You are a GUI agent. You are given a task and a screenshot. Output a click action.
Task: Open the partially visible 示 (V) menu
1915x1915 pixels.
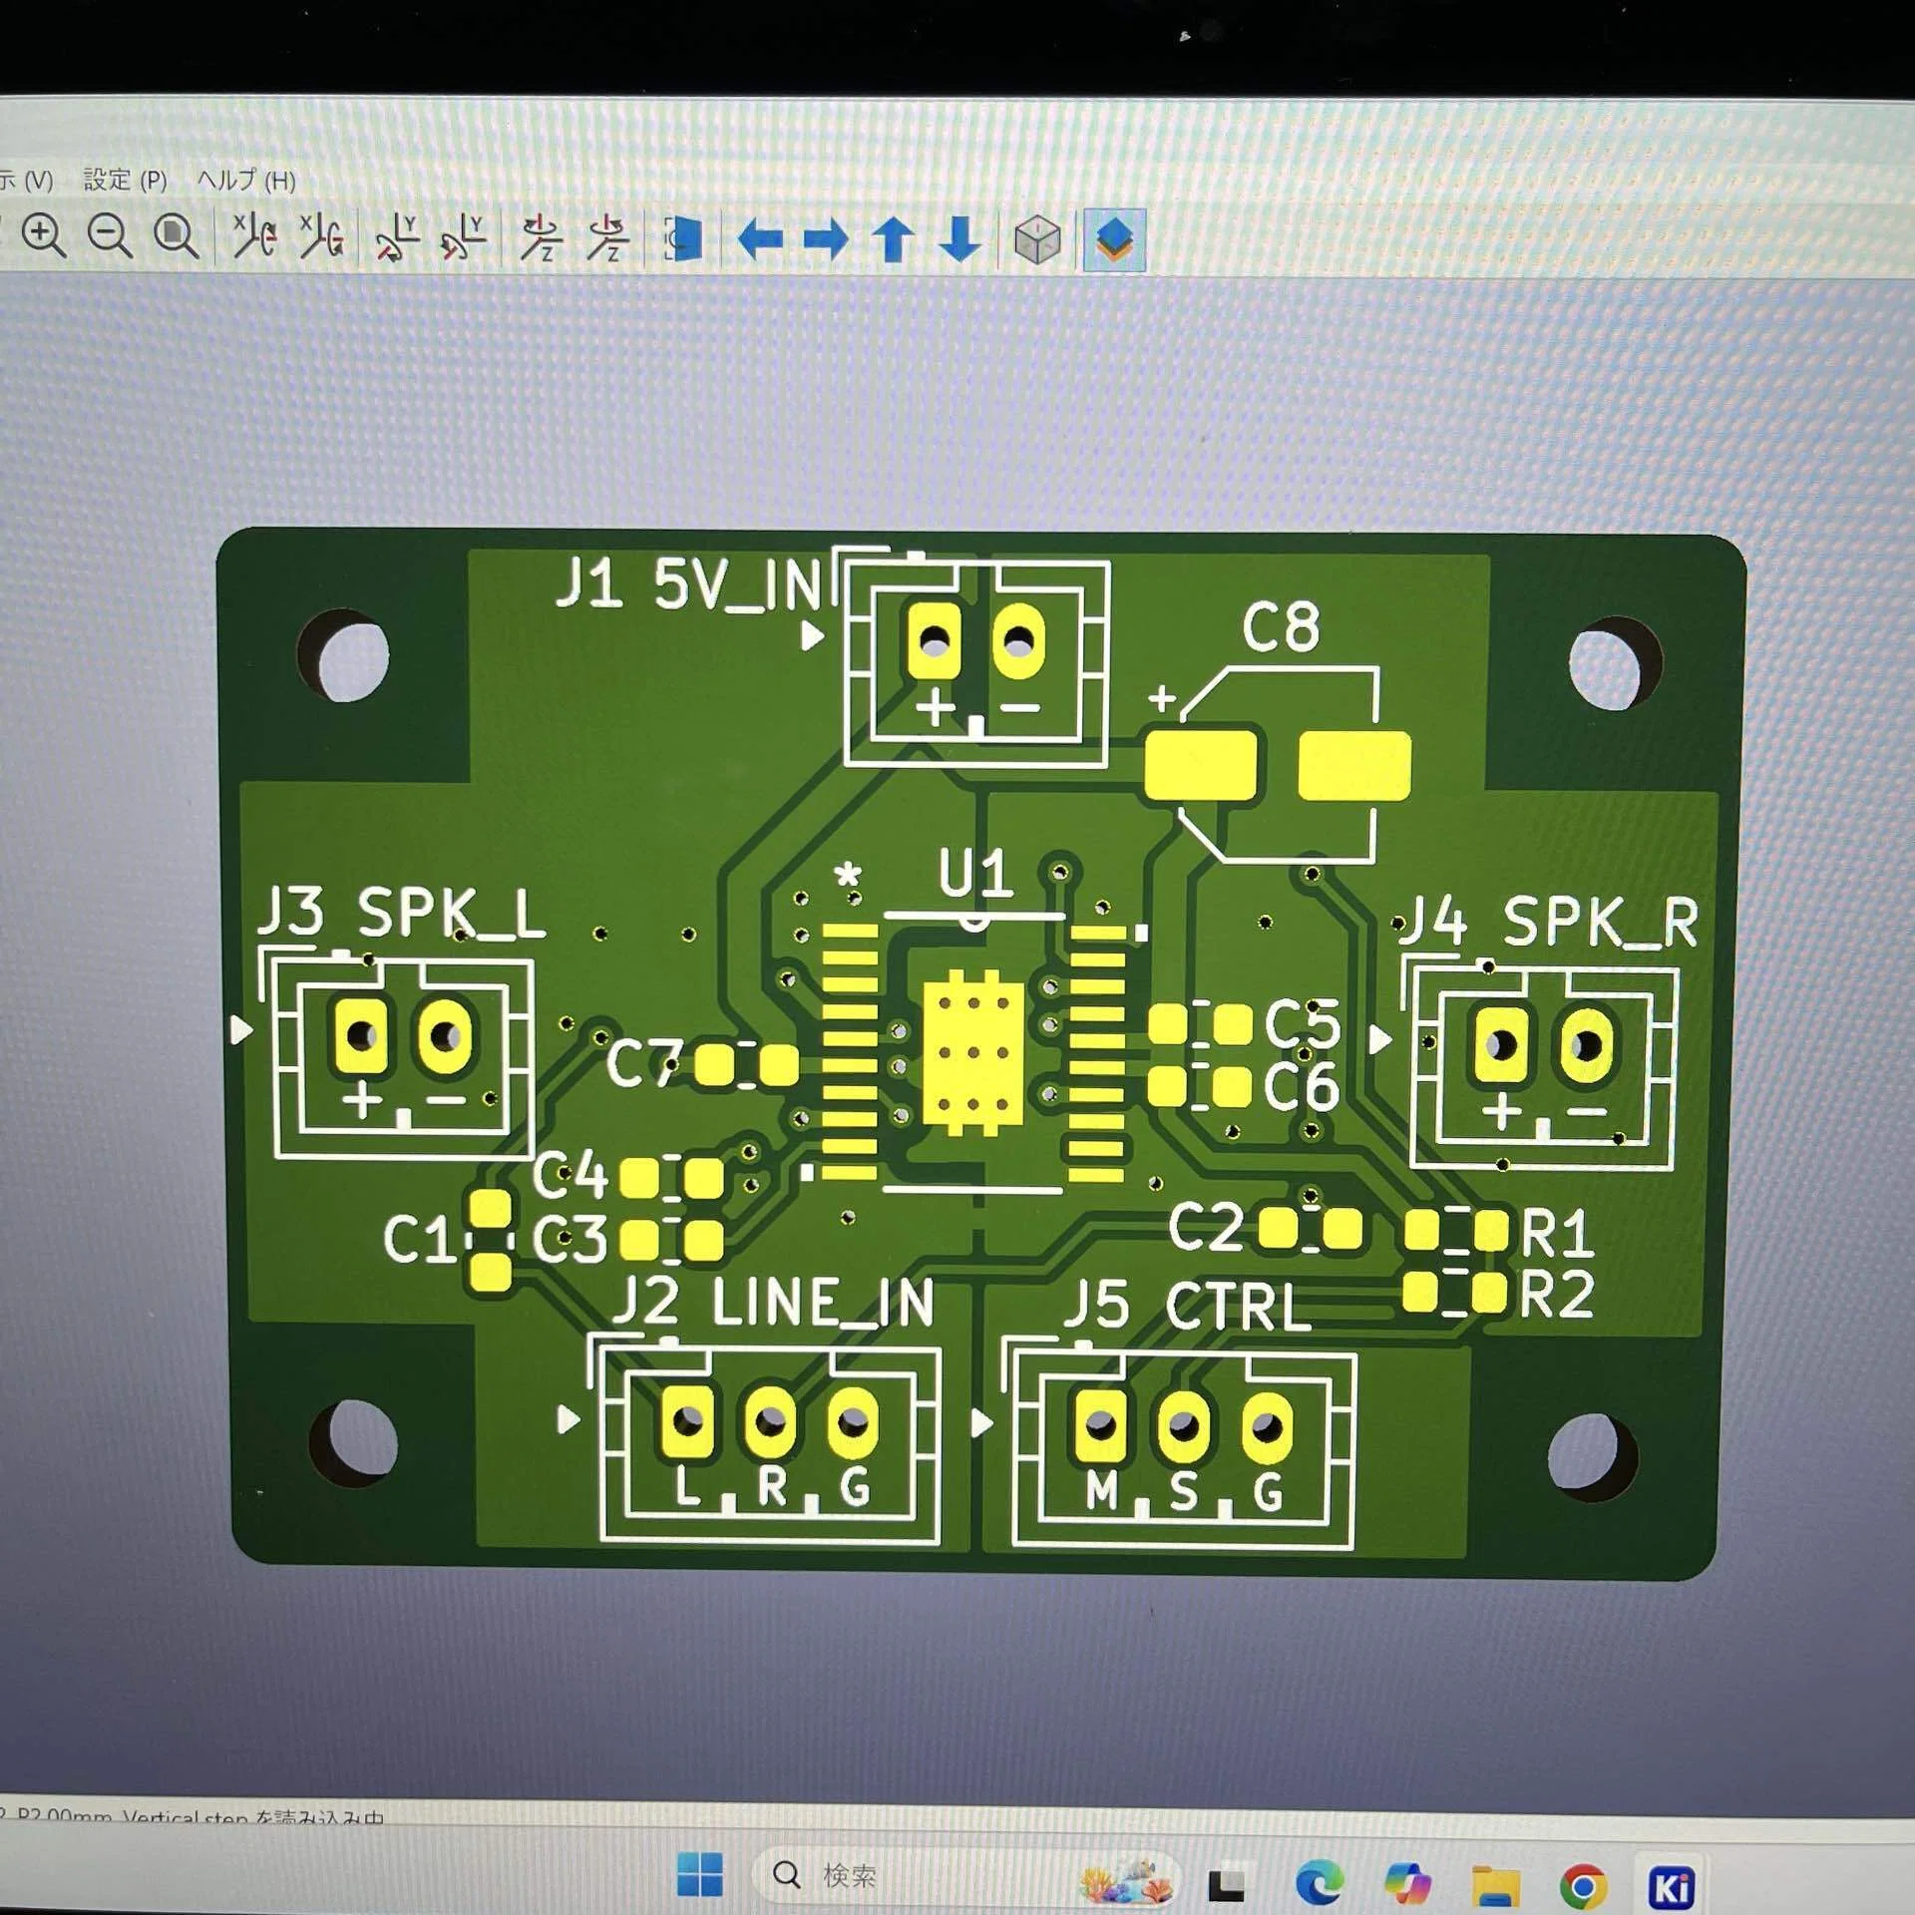pyautogui.click(x=26, y=180)
